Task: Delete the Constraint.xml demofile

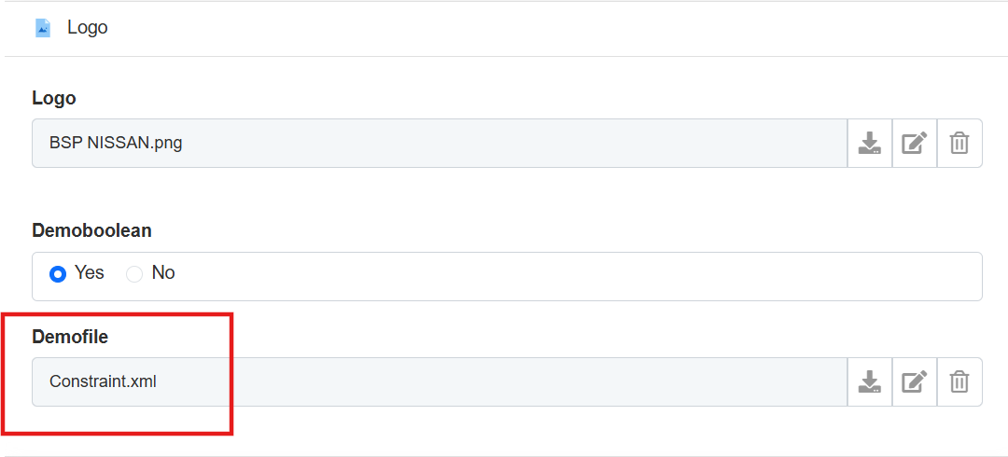Action: tap(959, 382)
